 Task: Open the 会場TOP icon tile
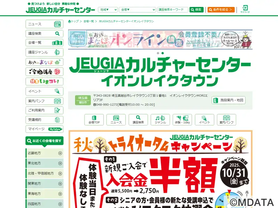(x=94, y=120)
